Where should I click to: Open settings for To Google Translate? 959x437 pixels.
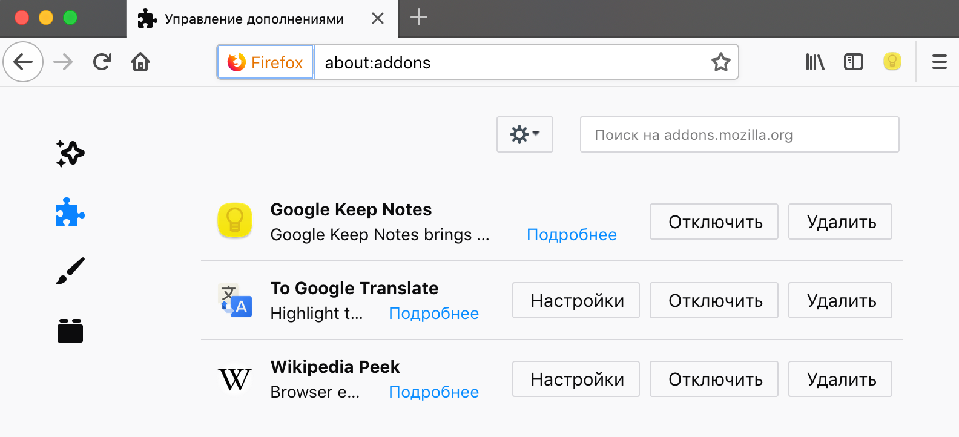[576, 301]
